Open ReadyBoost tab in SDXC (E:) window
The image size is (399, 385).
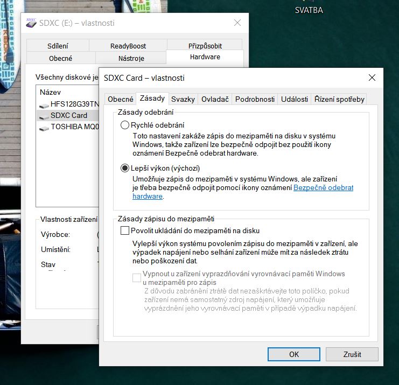(128, 46)
